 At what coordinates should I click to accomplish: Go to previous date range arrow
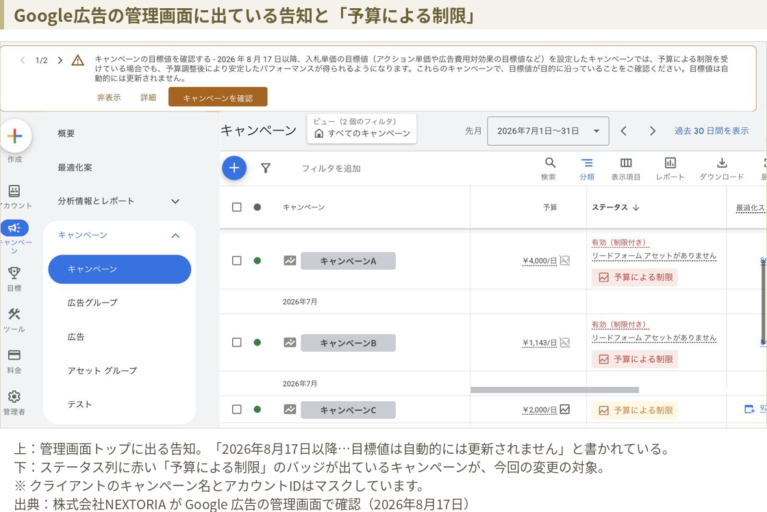(624, 131)
